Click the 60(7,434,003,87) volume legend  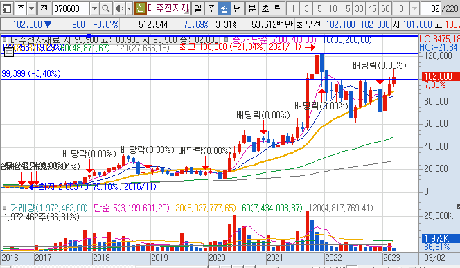click(272, 208)
